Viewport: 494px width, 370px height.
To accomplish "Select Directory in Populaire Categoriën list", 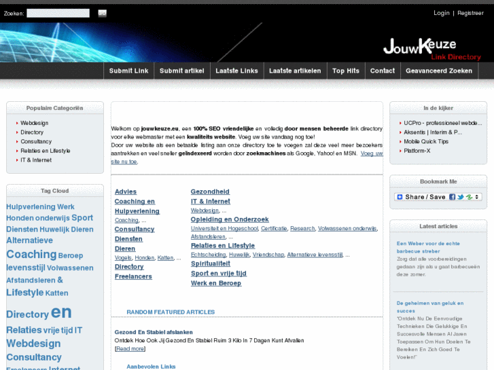I will 32,132.
